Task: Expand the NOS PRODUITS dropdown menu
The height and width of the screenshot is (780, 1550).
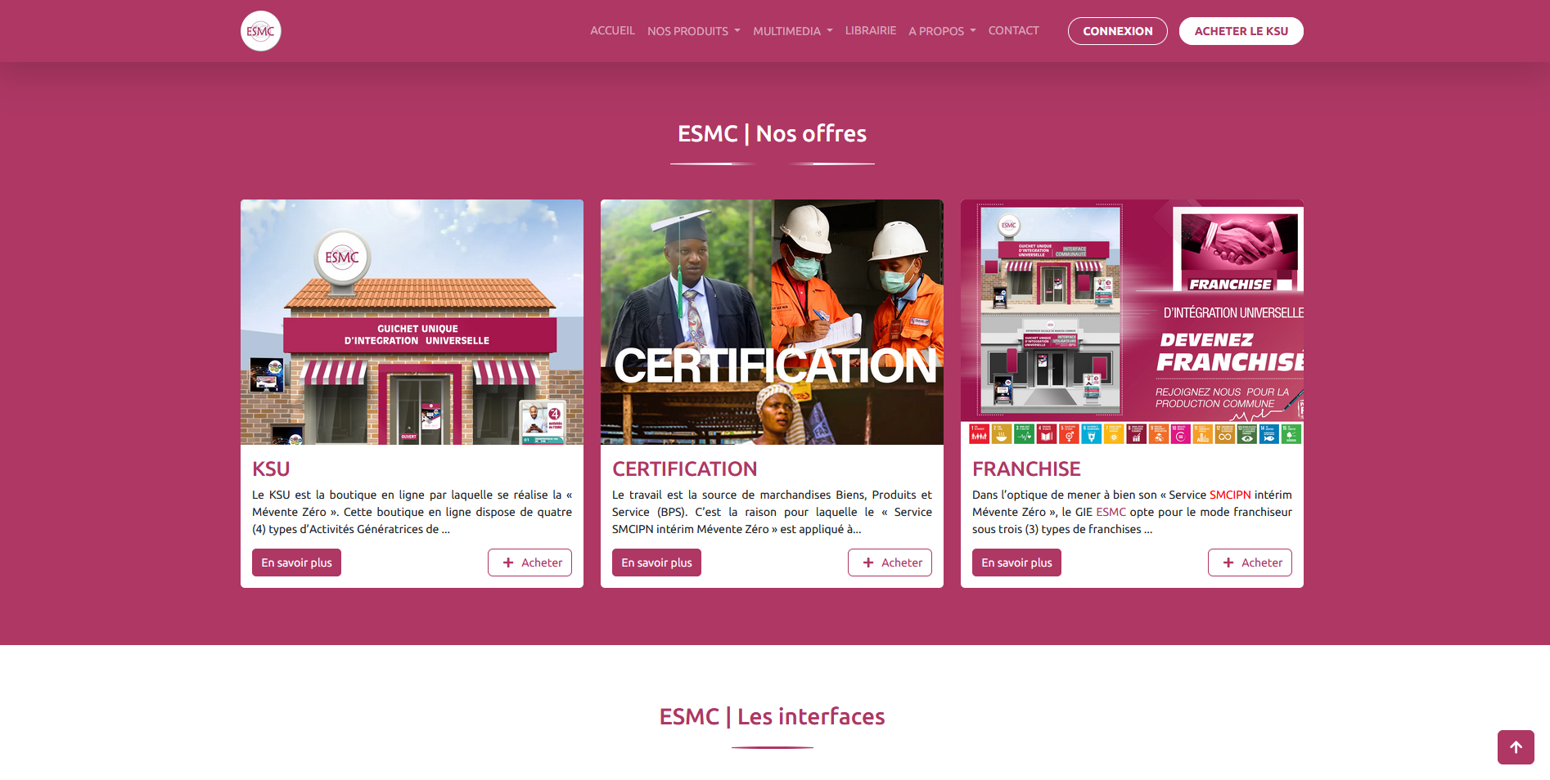Action: (x=693, y=31)
